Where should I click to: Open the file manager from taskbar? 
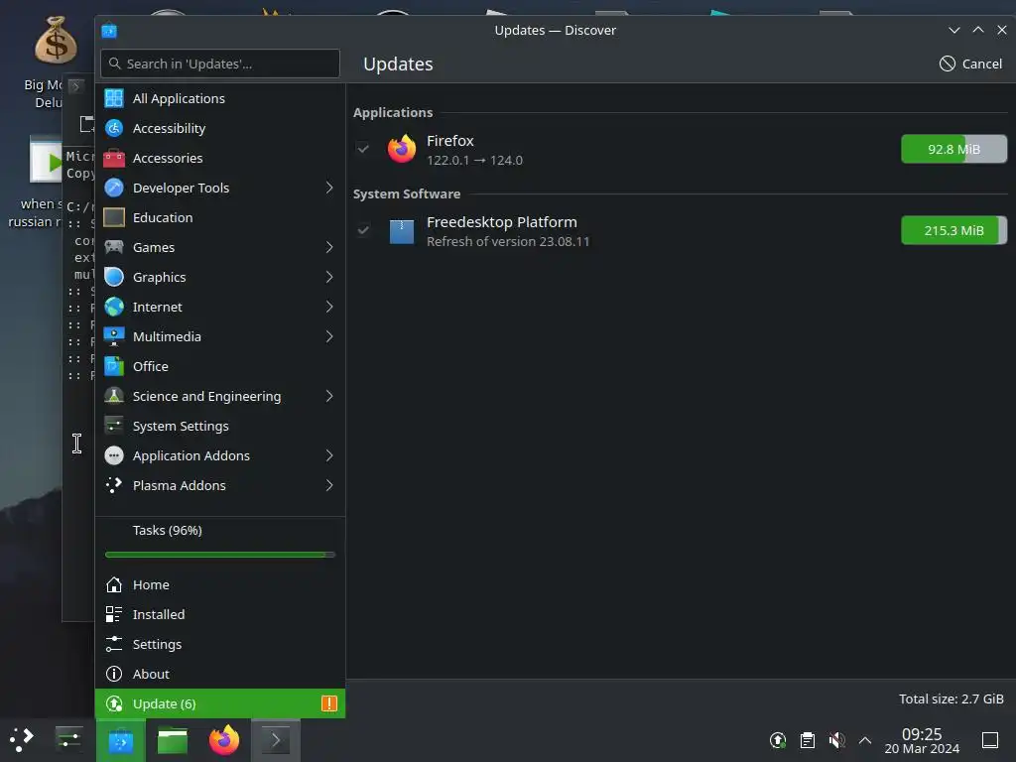click(x=173, y=740)
